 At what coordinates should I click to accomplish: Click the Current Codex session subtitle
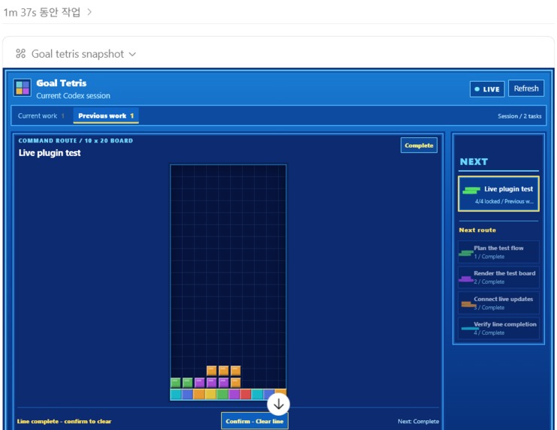[x=73, y=96]
